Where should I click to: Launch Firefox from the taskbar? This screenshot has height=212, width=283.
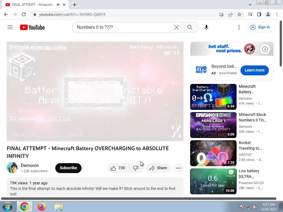coord(42,206)
